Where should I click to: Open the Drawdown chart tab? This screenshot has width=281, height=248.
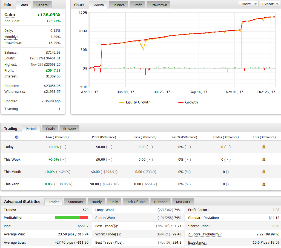point(159,5)
